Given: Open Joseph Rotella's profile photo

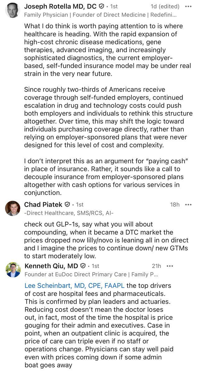Looking at the screenshot, I should coord(13,10).
